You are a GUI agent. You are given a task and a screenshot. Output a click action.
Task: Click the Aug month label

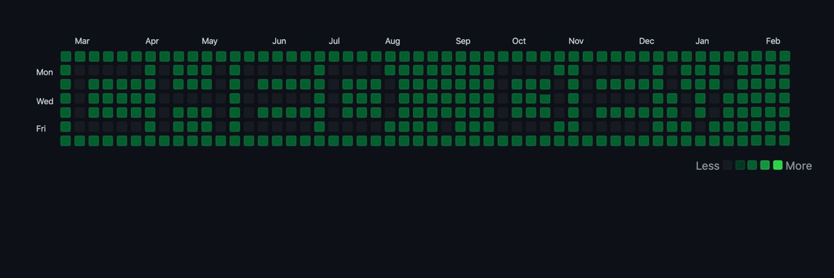click(x=392, y=41)
